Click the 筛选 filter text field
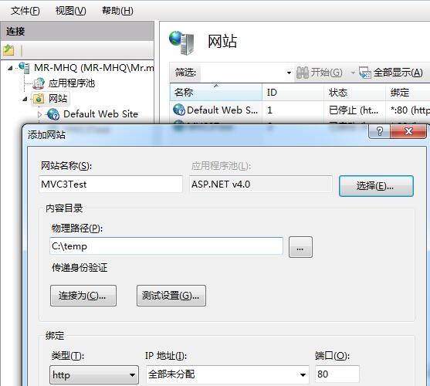430x386 pixels. (x=242, y=73)
